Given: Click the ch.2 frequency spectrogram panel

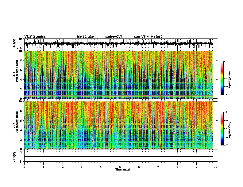Looking at the screenshot, I should coord(118,125).
